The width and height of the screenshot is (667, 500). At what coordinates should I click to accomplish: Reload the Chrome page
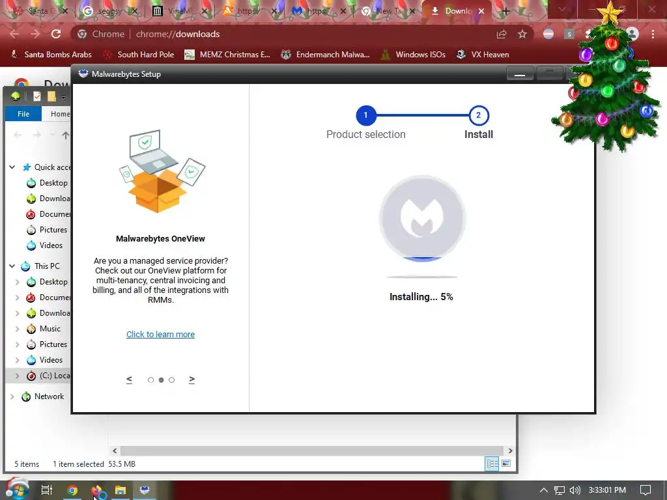(56, 34)
